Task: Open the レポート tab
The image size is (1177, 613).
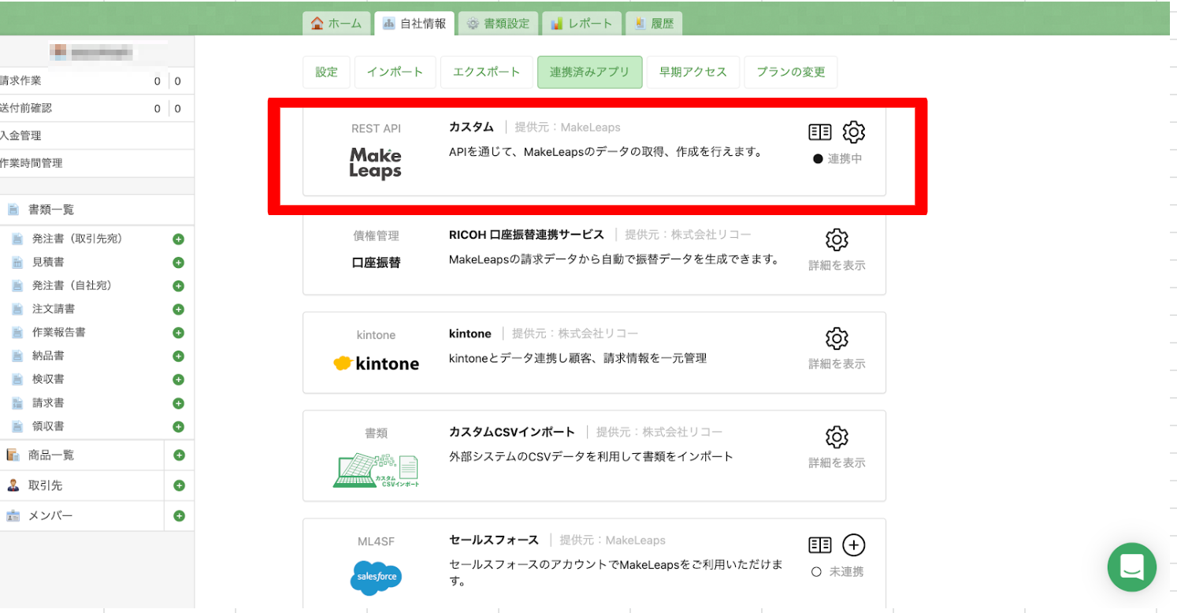Action: pyautogui.click(x=581, y=24)
